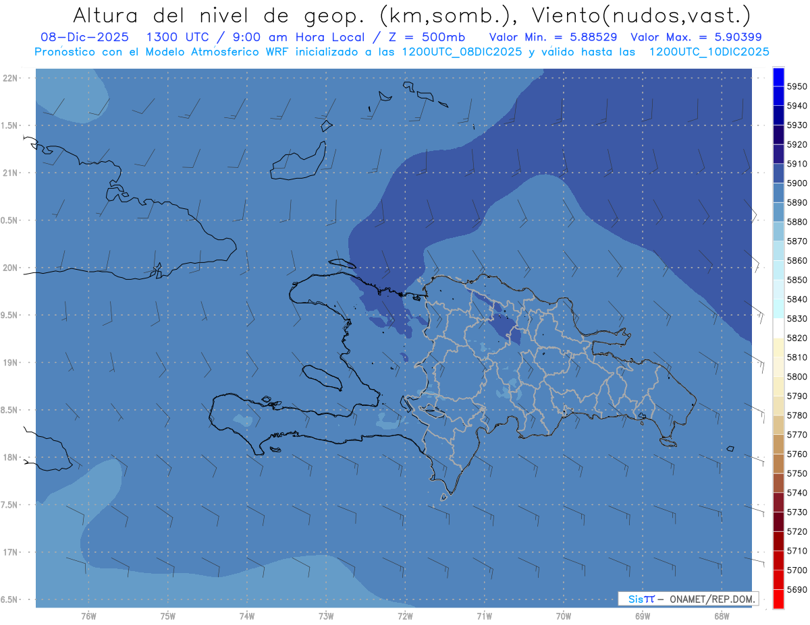This screenshot has width=810, height=625.
Task: Click the "72W" longitude axis label
Action: [405, 616]
